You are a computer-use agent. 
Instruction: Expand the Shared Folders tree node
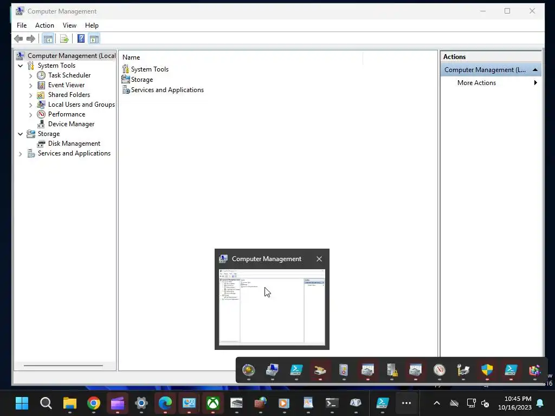tap(30, 95)
